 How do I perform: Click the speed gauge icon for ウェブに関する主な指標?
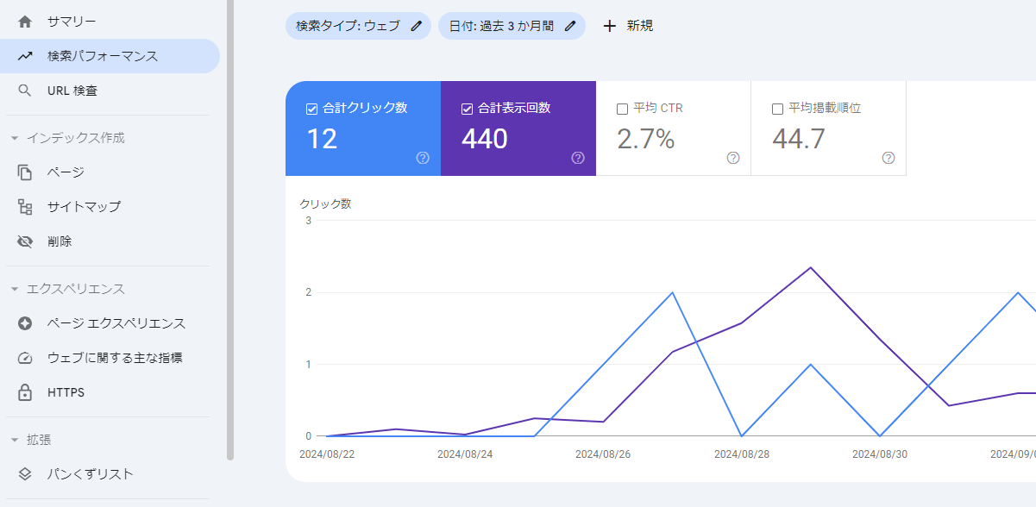[x=25, y=358]
